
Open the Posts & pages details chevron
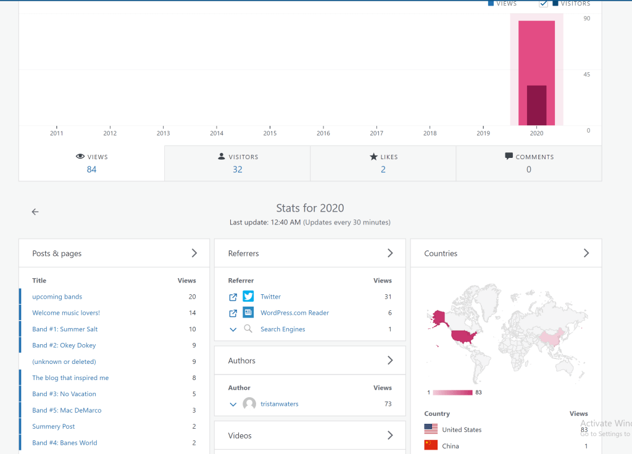pyautogui.click(x=194, y=253)
